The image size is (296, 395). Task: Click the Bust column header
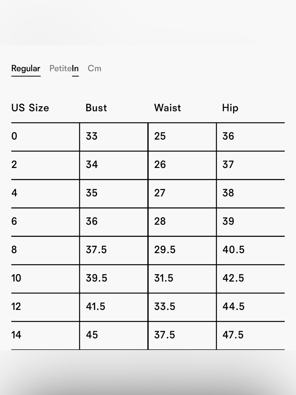96,108
